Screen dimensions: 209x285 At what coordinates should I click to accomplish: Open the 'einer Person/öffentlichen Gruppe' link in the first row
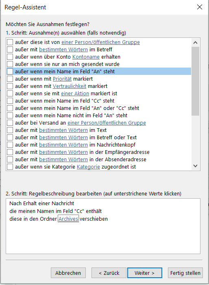100,42
